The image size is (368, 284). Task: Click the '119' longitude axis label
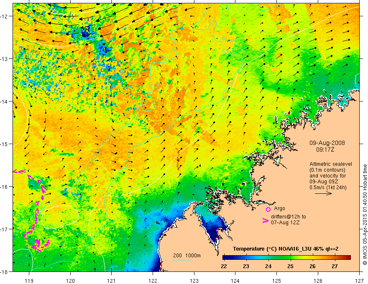[29, 281]
